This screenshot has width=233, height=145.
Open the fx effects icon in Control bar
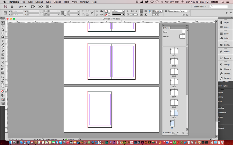pyautogui.click(x=137, y=11)
